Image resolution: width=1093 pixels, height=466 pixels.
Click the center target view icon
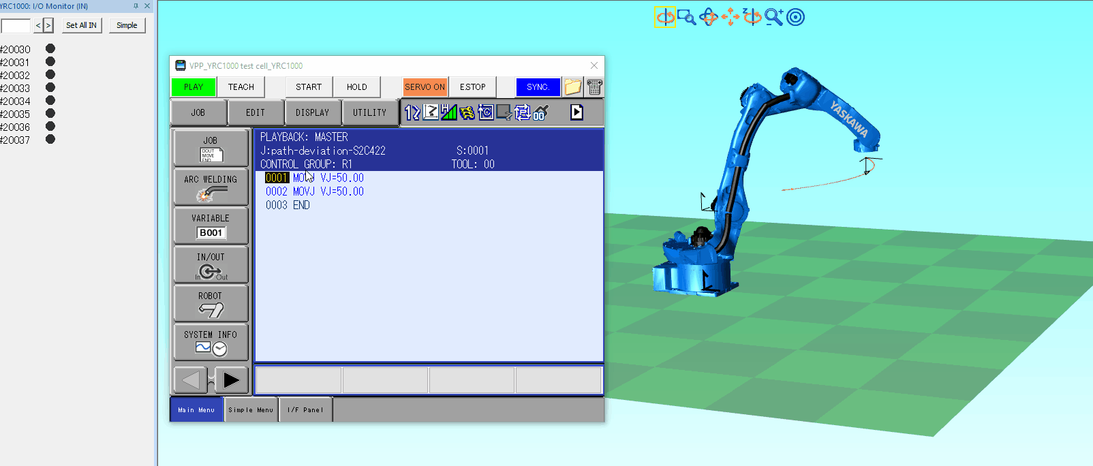(x=796, y=17)
